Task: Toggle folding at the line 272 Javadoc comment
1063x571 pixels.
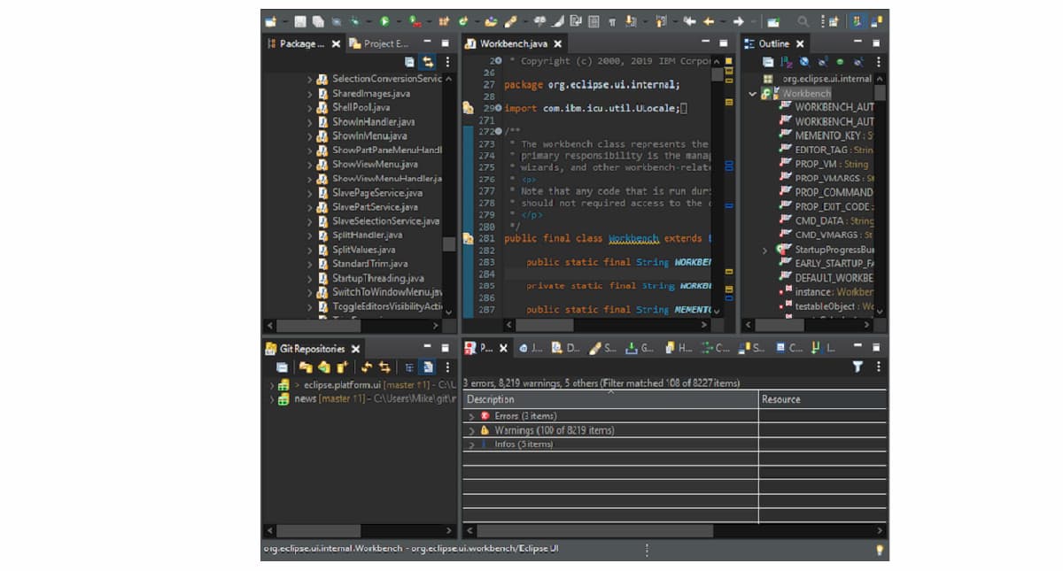Action: tap(499, 131)
